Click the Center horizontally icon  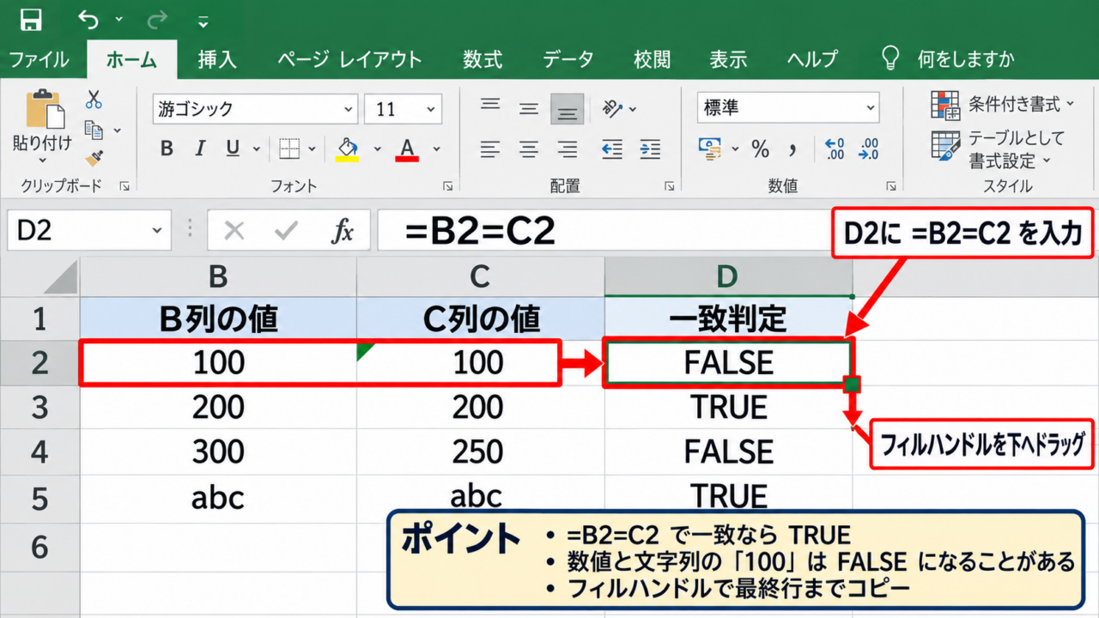coord(529,149)
